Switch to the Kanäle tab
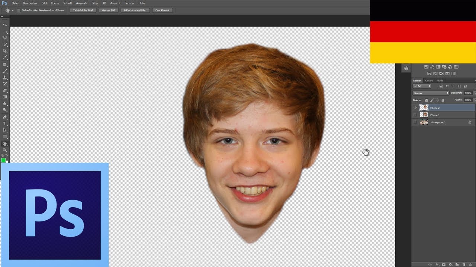 coord(429,80)
